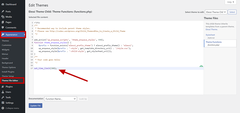
Task: Open Theme File Editor submenu item
Action: (10, 80)
